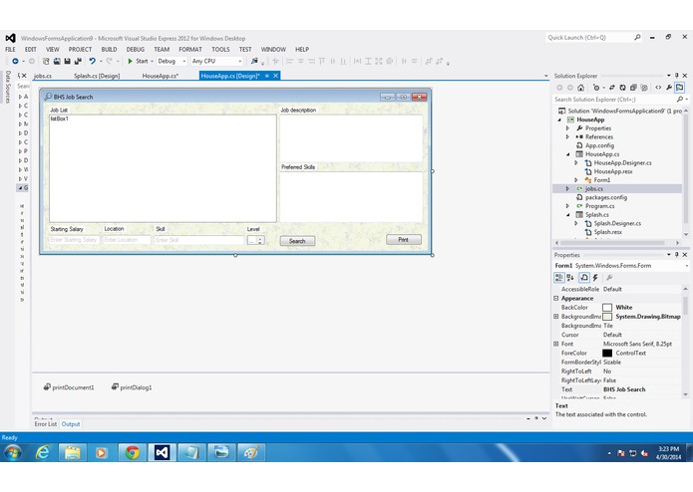
Task: Open the Debug configuration dropdown
Action: [x=172, y=62]
